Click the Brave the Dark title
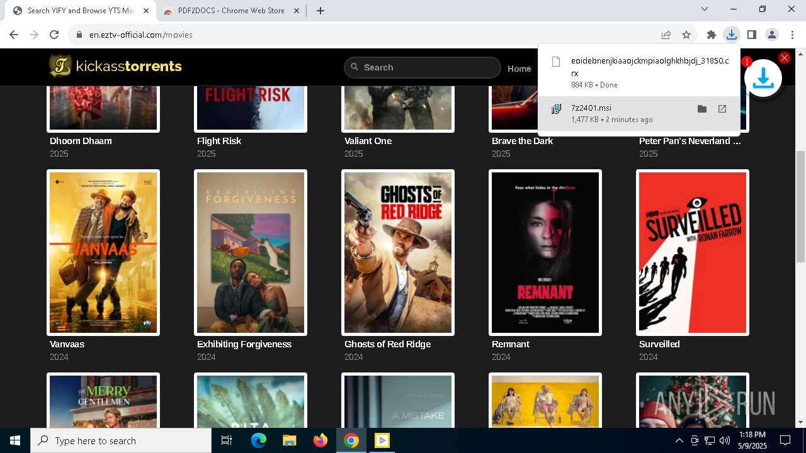Image resolution: width=806 pixels, height=453 pixels. coord(523,141)
